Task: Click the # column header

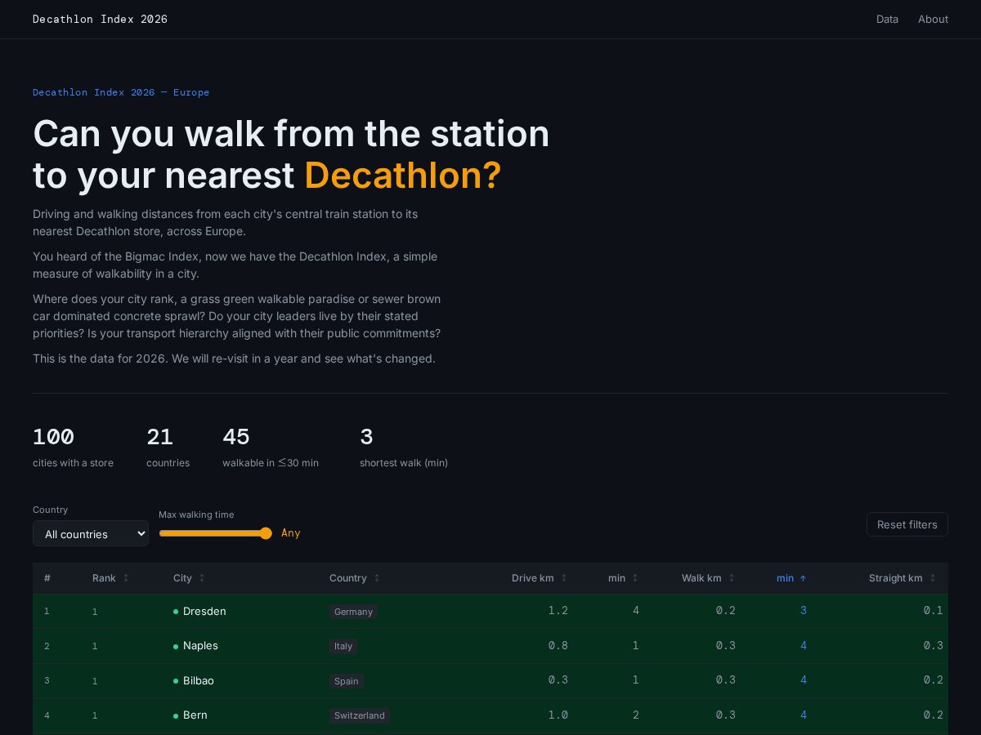Action: click(47, 578)
